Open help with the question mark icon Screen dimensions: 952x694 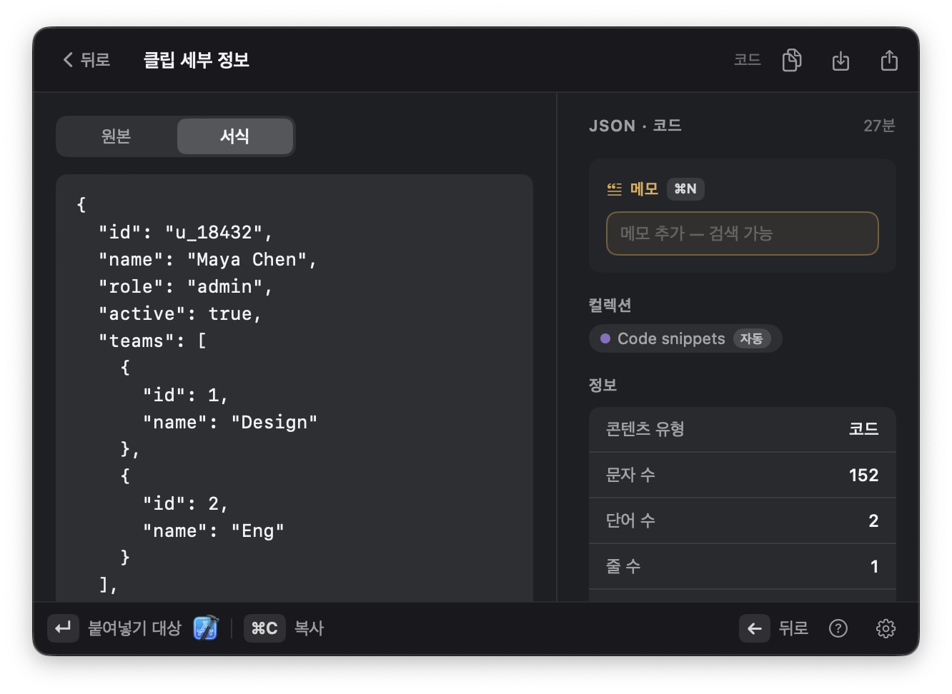point(838,628)
